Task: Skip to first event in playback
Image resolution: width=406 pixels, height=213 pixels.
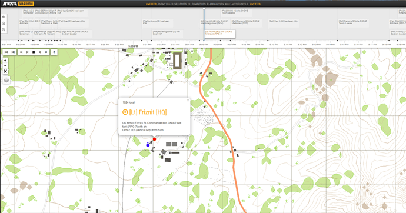Action: coord(6,52)
